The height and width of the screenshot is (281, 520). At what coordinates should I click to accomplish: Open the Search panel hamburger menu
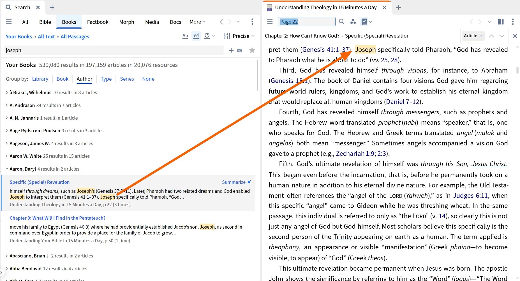coord(9,22)
